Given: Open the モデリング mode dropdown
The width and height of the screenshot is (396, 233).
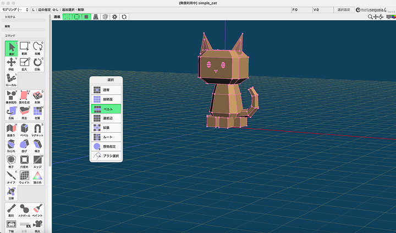Looking at the screenshot, I should [15, 9].
